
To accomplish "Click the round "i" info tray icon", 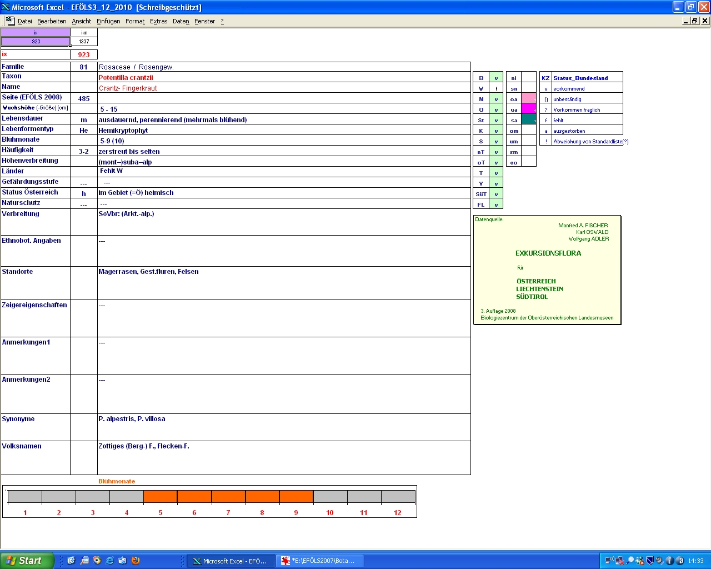I will [669, 561].
